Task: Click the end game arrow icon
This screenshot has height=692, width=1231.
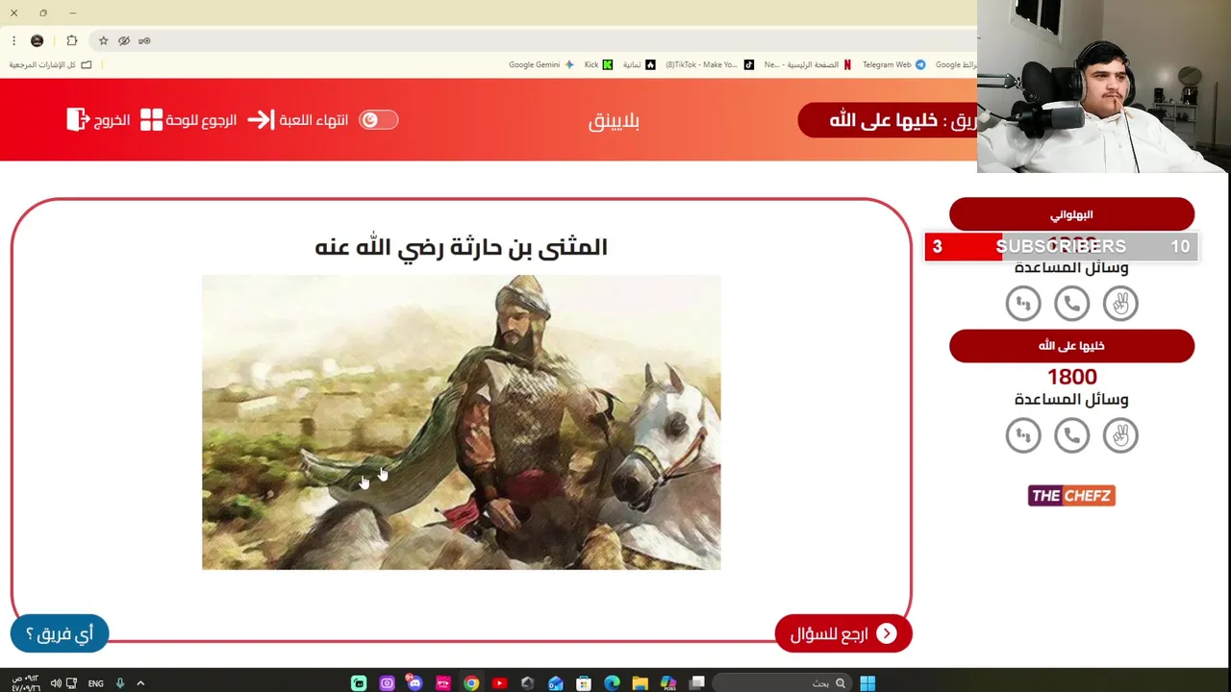Action: (x=261, y=120)
